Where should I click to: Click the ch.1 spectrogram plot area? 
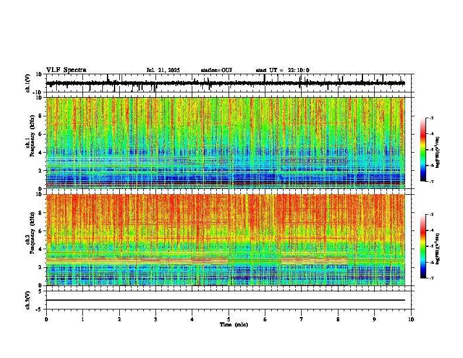click(x=226, y=143)
